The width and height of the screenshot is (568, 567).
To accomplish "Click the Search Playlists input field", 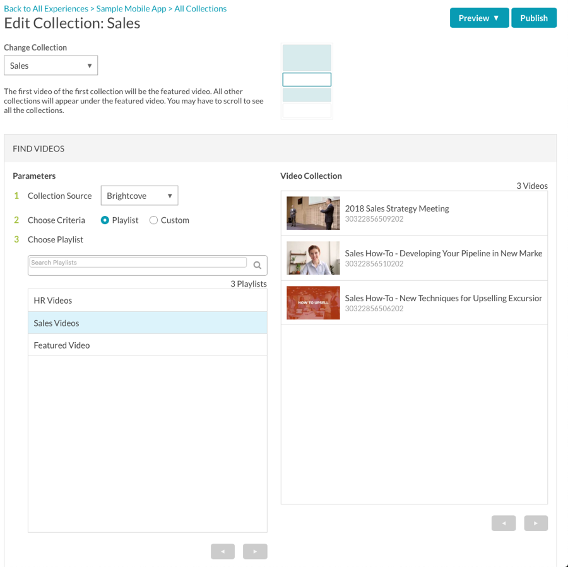I will pos(138,262).
